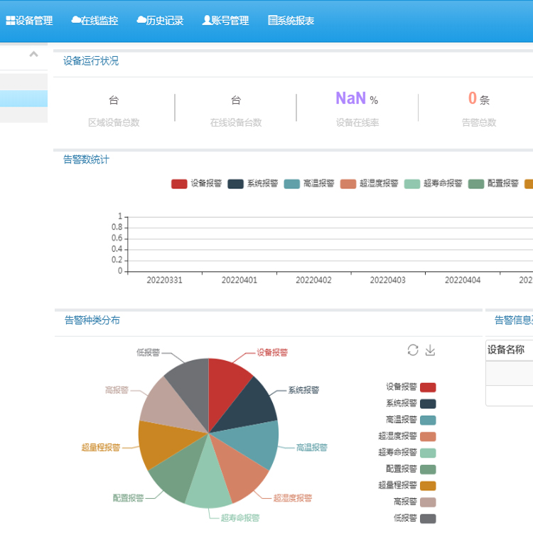Click the grid icon beside 设备管理
The image size is (533, 533).
click(11, 21)
